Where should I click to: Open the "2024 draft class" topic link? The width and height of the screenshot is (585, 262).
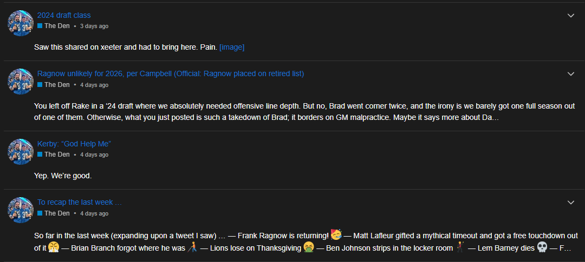(x=64, y=15)
